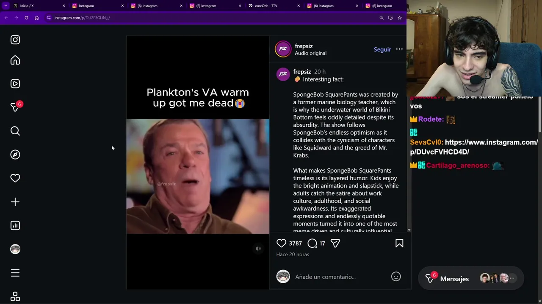Close the Inicio / X tab
This screenshot has width=542, height=304.
pyautogui.click(x=64, y=6)
